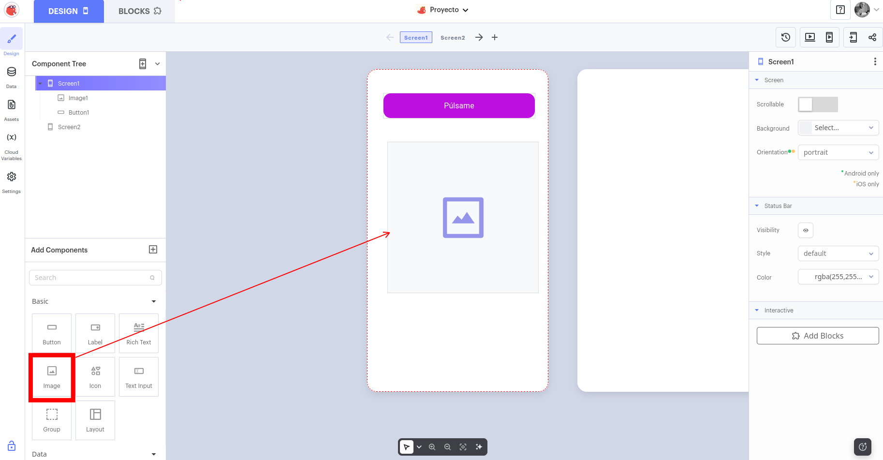
Task: Select the Layout component
Action: tap(95, 420)
